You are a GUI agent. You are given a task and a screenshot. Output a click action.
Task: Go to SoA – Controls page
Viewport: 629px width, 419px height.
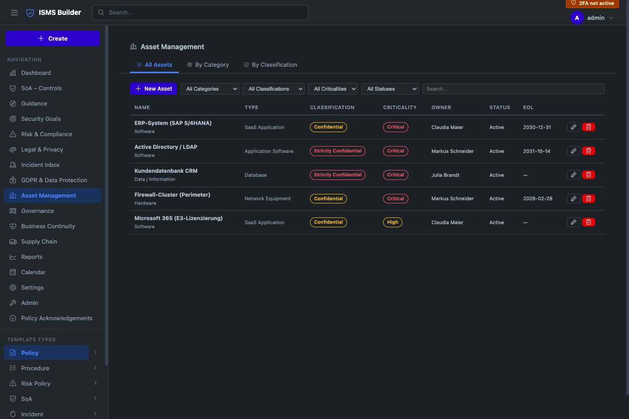[x=52, y=88]
